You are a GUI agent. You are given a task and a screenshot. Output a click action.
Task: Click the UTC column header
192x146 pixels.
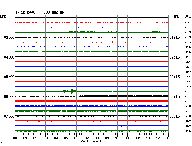point(175,17)
